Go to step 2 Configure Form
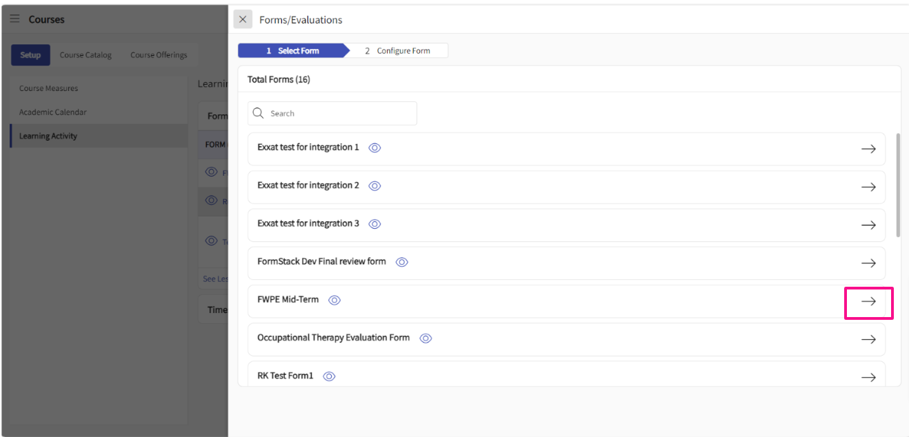Image resolution: width=909 pixels, height=437 pixels. coord(398,51)
